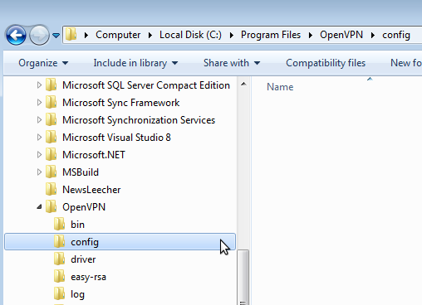Screen dimensions: 422x305
Task: Expand Microsoft SQL Server Compact Edition folder
Action: pos(39,85)
